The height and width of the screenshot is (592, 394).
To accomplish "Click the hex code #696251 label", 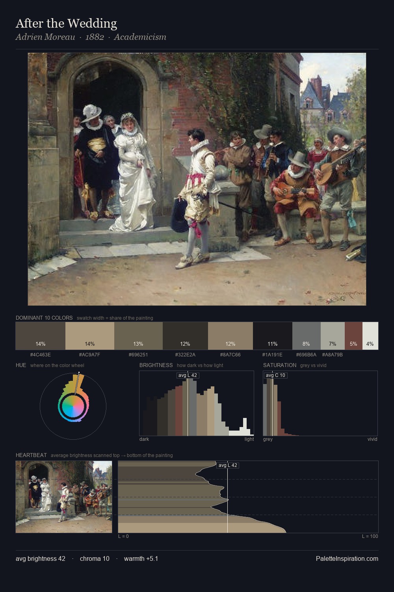I will (138, 354).
